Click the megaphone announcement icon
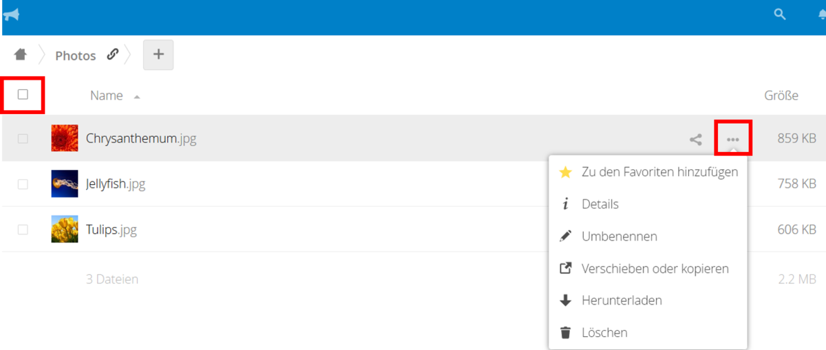Viewport: 826px width, 350px height. [10, 14]
